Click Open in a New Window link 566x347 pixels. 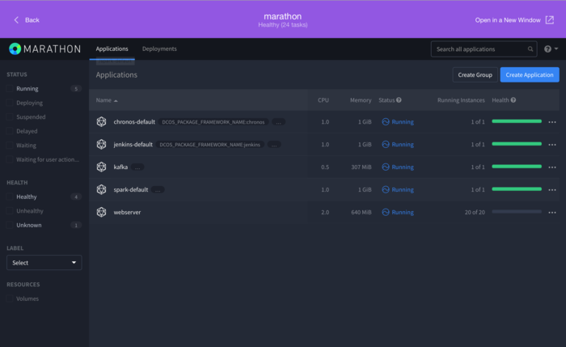[508, 20]
